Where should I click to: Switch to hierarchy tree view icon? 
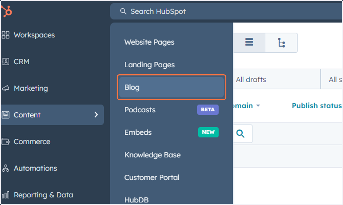[x=281, y=43]
